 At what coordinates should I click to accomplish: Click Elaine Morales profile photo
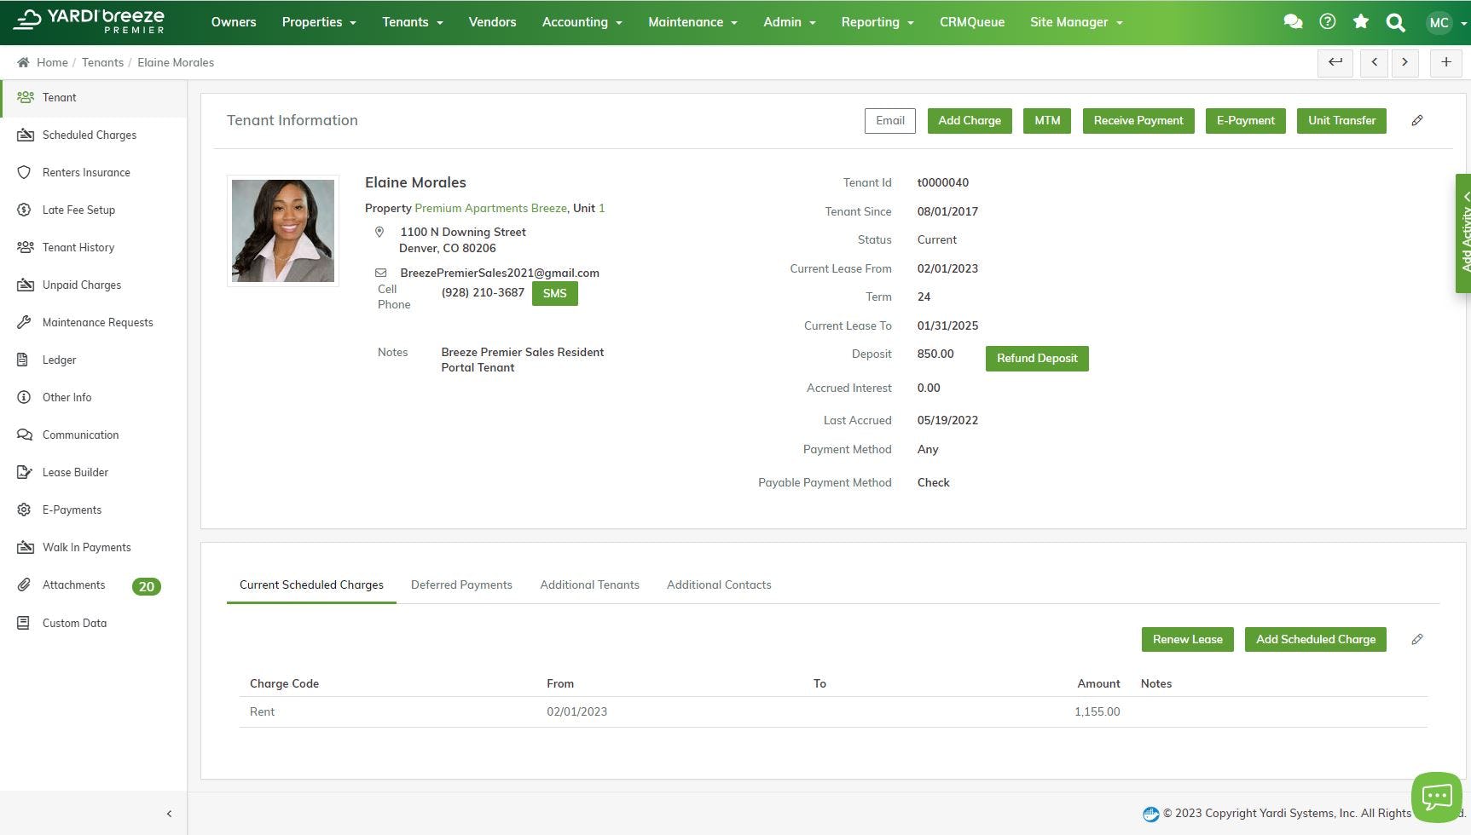[x=283, y=231]
